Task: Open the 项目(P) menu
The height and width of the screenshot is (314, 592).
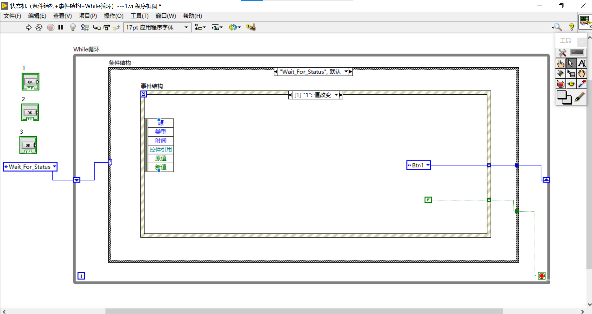Action: tap(88, 16)
